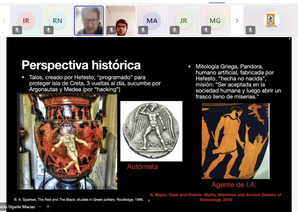Select the active speaker's video tile
Viewport: 298px width, 212px height.
point(89,21)
